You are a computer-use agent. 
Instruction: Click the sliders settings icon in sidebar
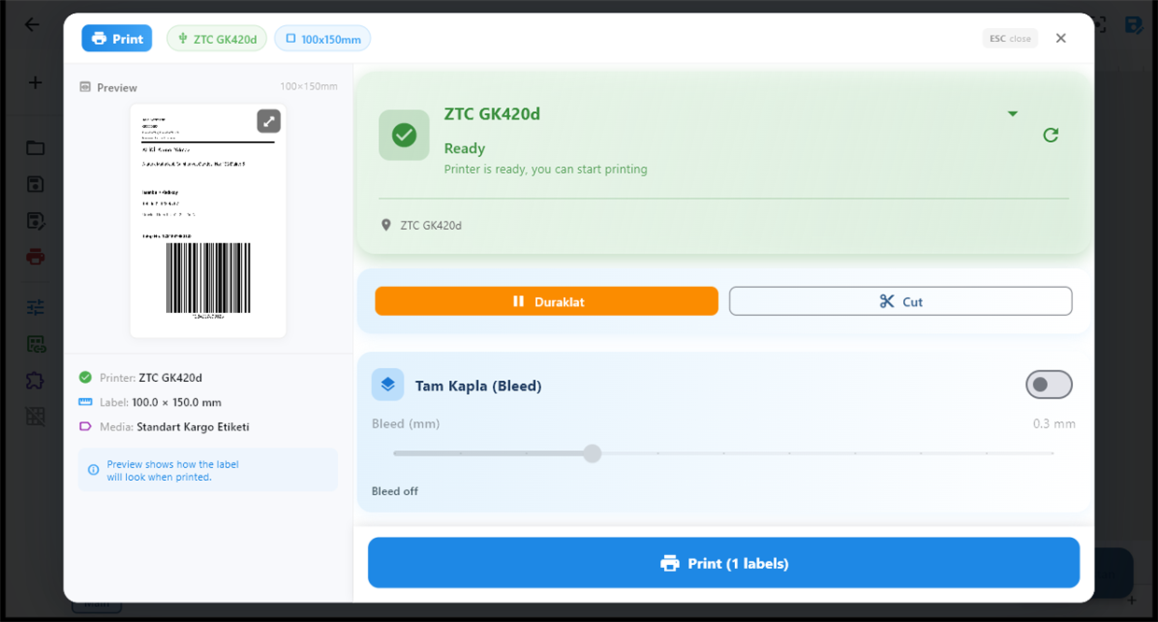(x=35, y=307)
